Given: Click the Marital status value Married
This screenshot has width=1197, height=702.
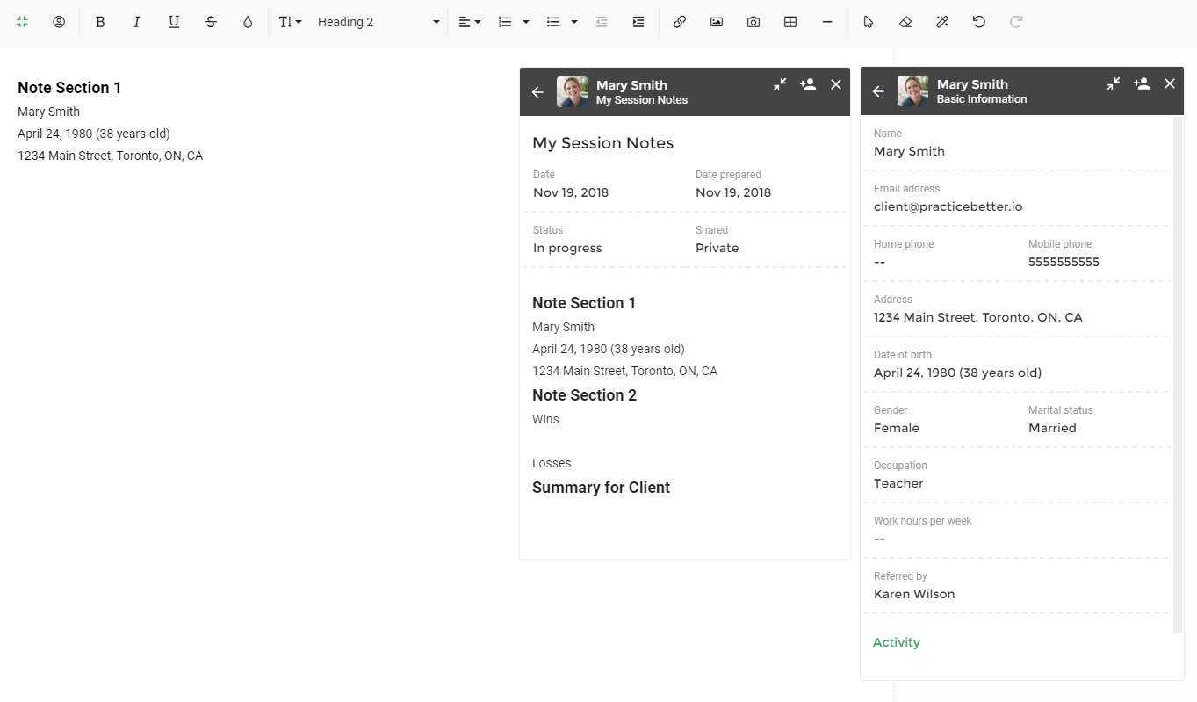Looking at the screenshot, I should click(x=1052, y=428).
